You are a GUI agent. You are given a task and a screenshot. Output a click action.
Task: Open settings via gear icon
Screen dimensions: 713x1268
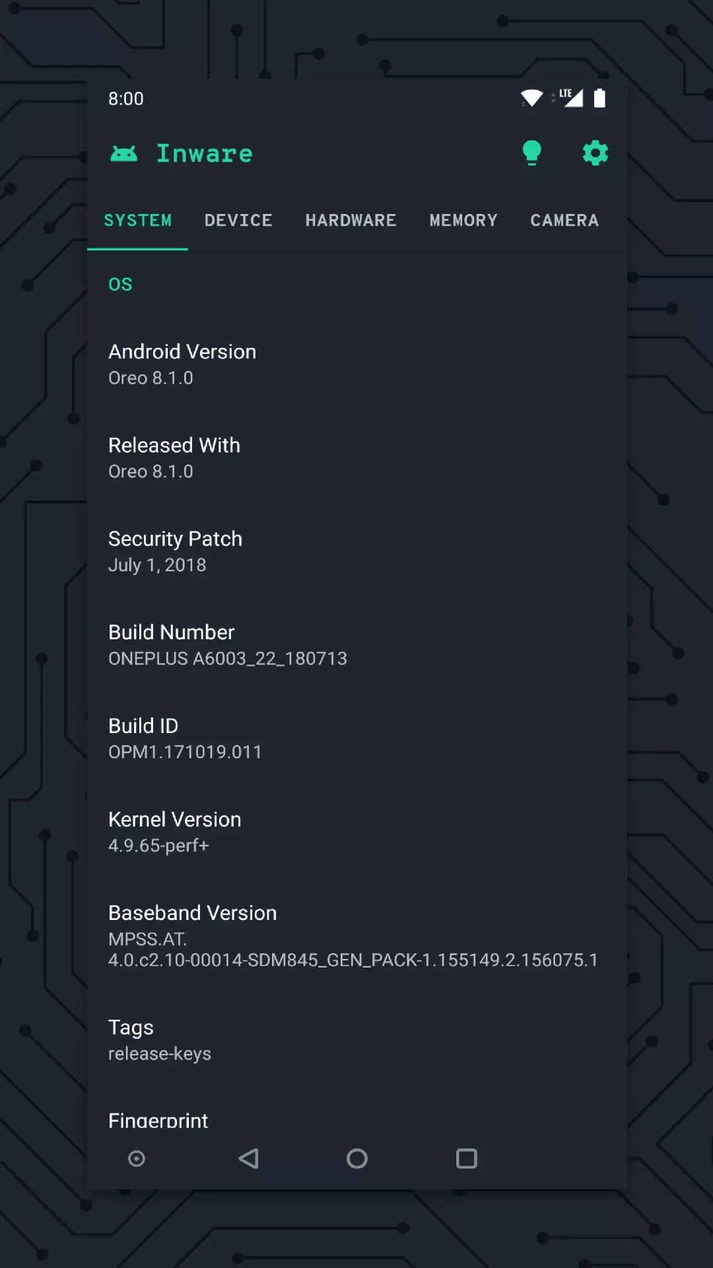point(595,153)
